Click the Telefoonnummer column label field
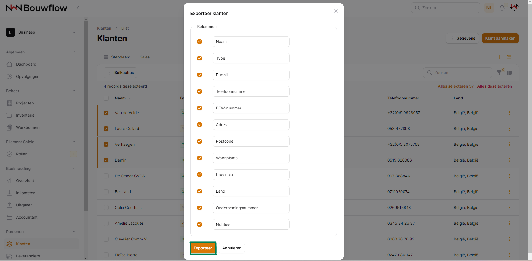Image resolution: width=532 pixels, height=261 pixels. 251,91
